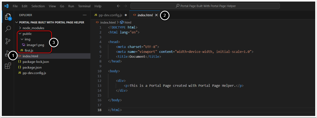Open the Source Control view icon
This screenshot has height=118, width=317.
[8, 41]
